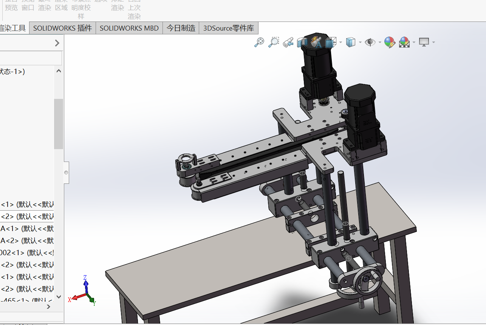This screenshot has height=325, width=486.
Task: Open the View Orientation dropdown arrow
Action: [341, 42]
